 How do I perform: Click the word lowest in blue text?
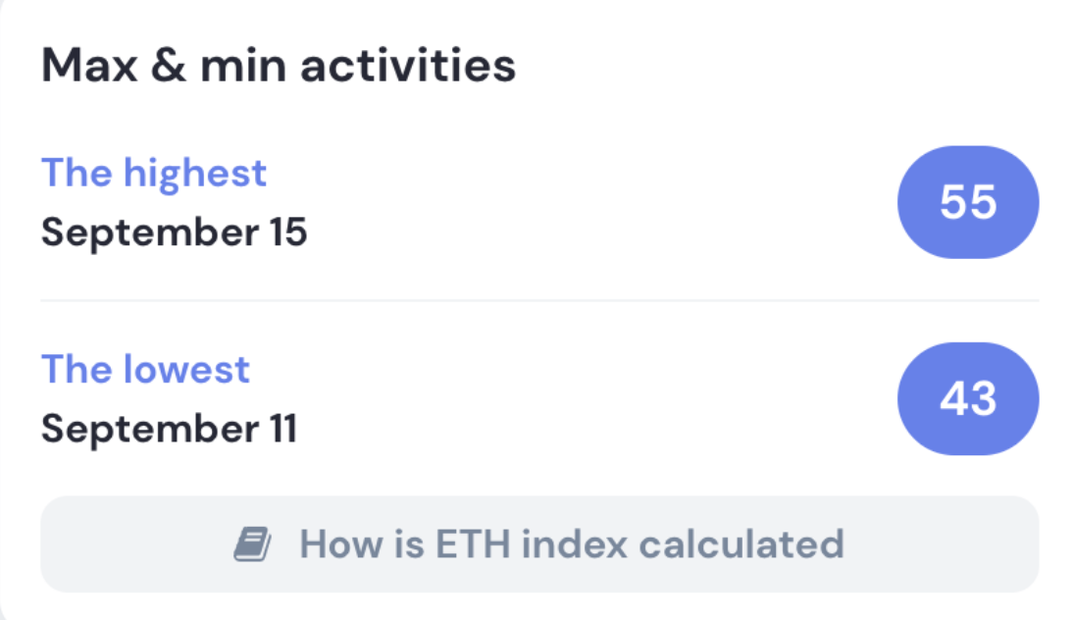click(x=186, y=370)
